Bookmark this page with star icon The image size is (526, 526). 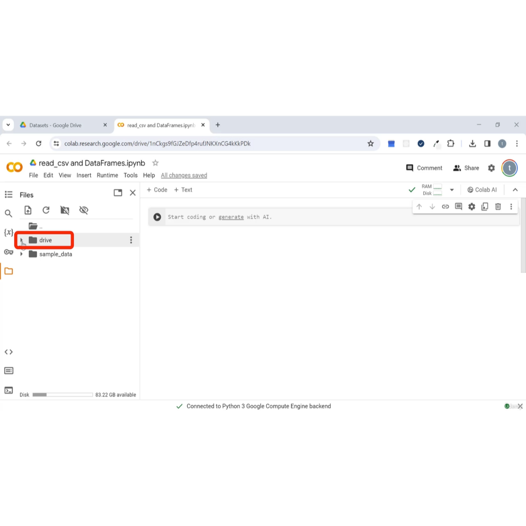point(370,144)
